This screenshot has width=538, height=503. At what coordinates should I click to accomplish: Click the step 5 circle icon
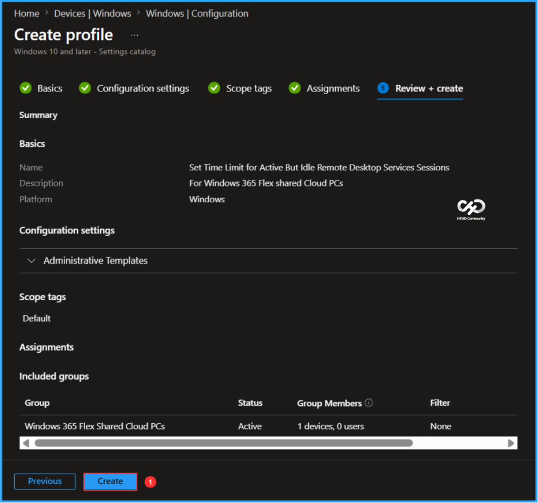pos(383,88)
